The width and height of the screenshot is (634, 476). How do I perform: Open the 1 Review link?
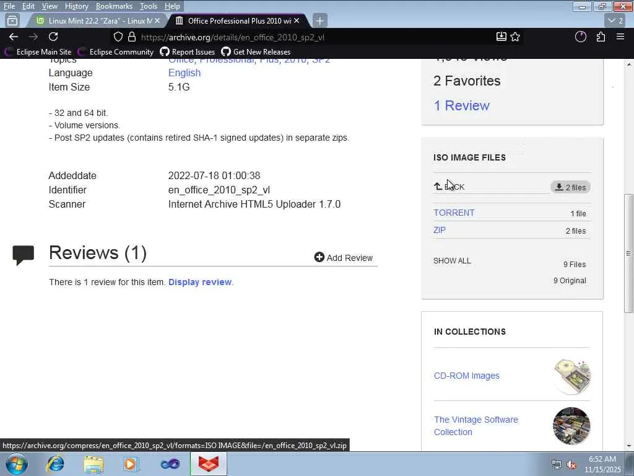click(x=461, y=105)
